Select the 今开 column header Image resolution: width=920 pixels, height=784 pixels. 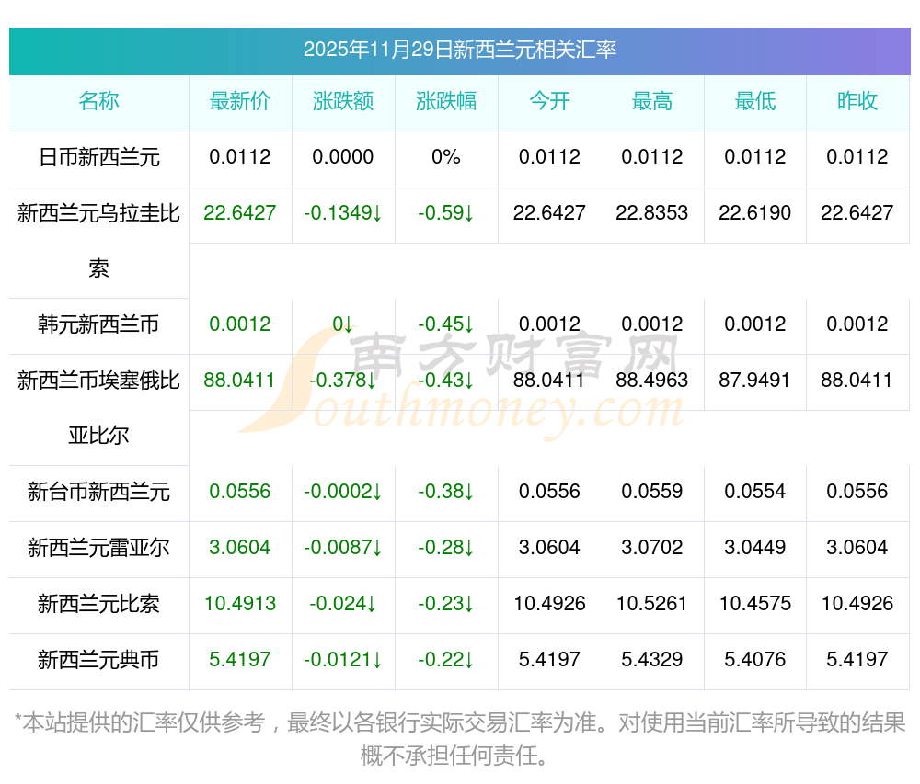coord(549,101)
